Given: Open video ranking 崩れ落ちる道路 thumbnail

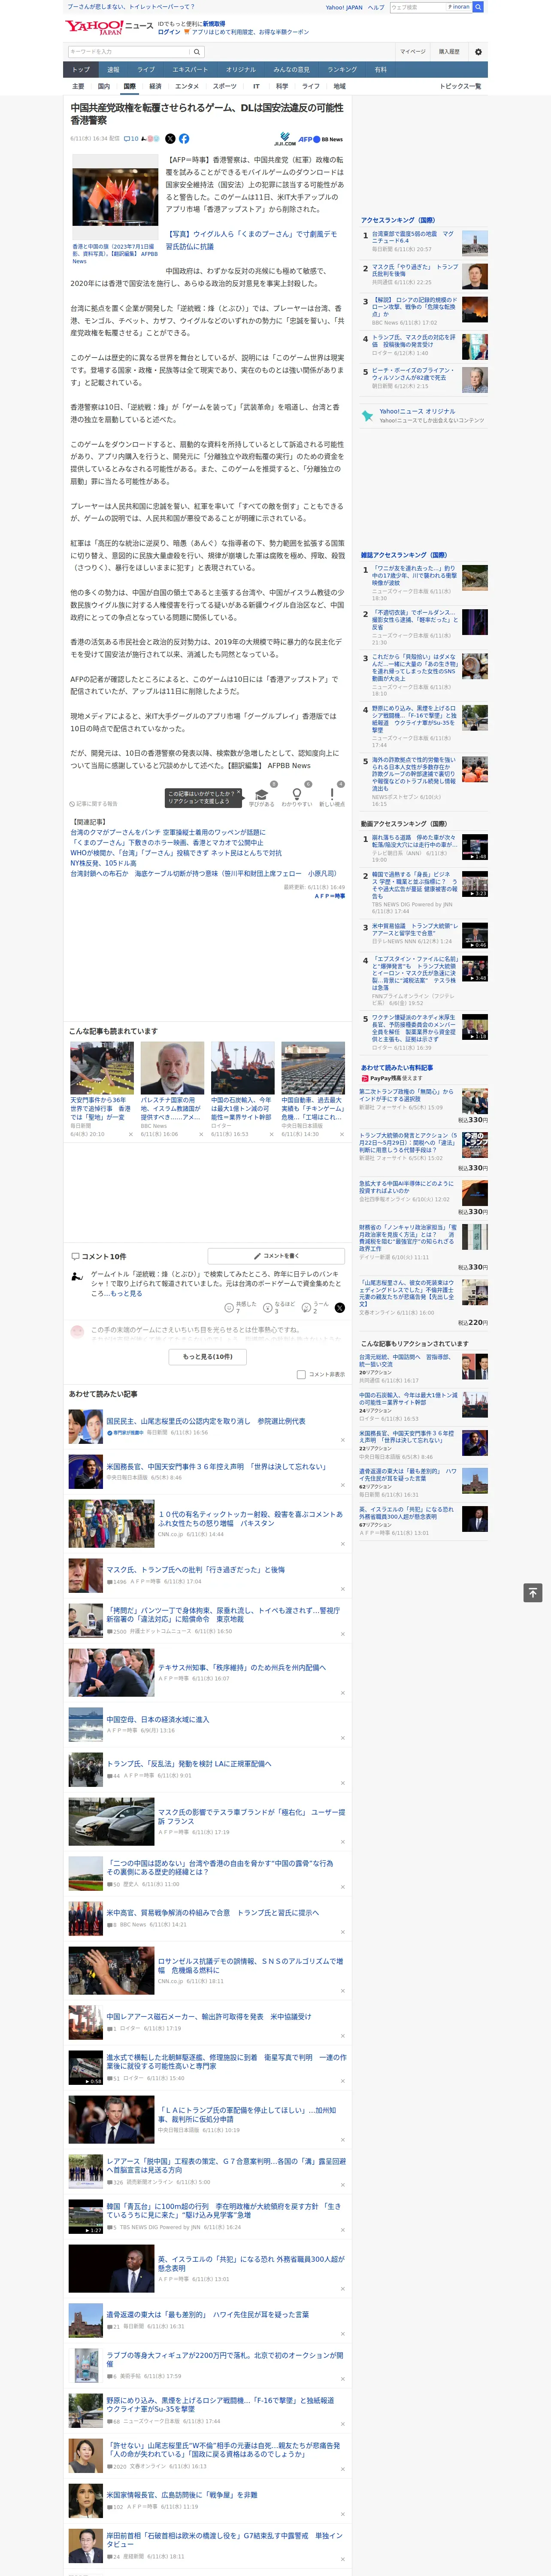Looking at the screenshot, I should pos(475,848).
